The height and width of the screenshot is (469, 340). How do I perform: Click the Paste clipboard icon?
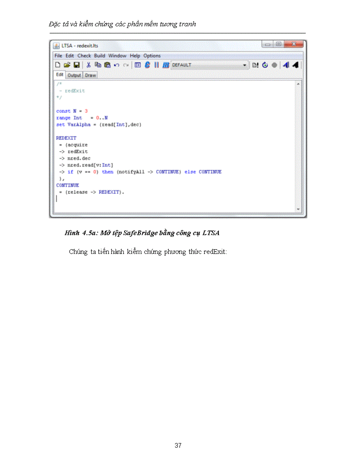[107, 65]
